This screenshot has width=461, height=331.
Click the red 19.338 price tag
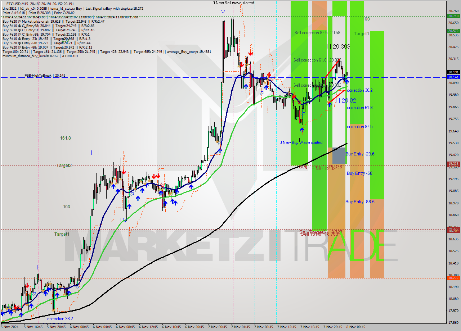(453, 164)
